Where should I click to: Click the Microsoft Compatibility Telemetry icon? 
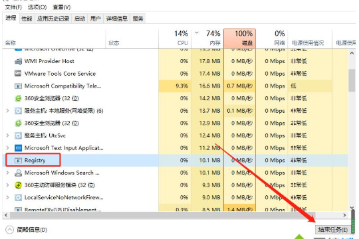pyautogui.click(x=18, y=86)
